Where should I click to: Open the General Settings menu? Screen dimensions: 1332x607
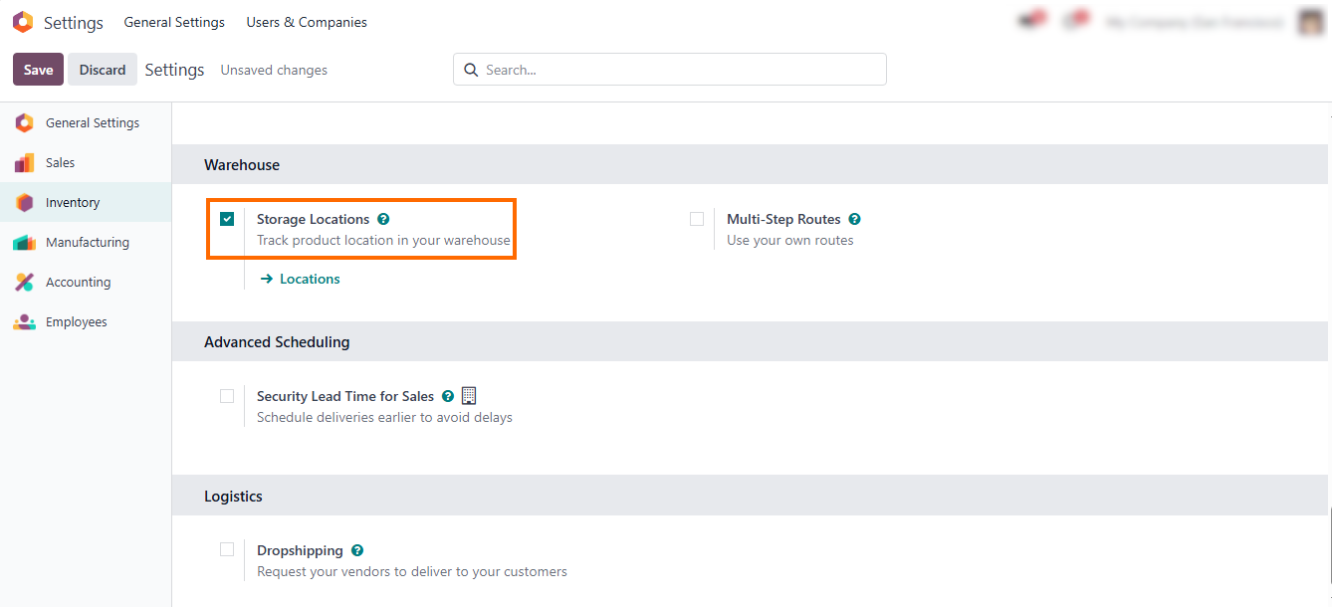click(174, 21)
